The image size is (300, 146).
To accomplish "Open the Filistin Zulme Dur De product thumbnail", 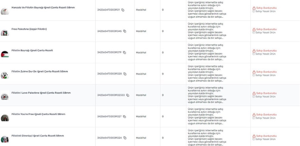I will 5,75.
